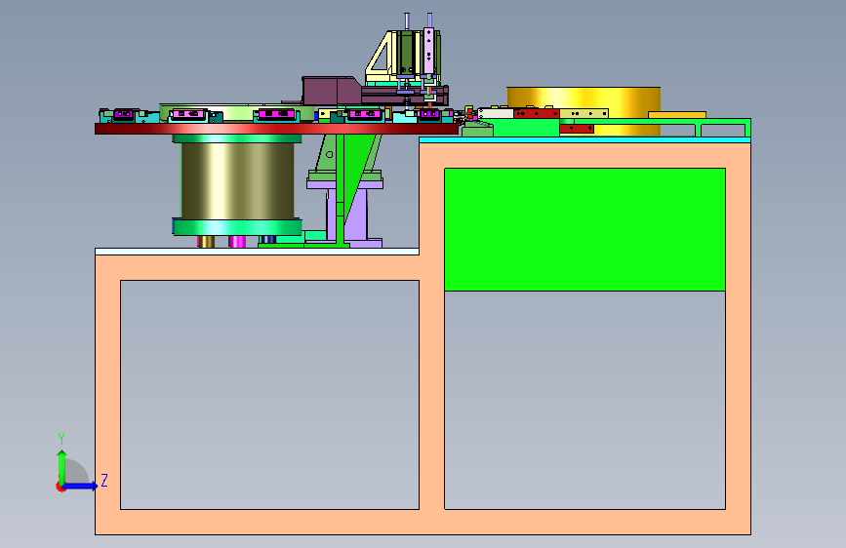Select the olive cylindrical indexer drum
Screen dimensions: 846x548
tap(237, 180)
